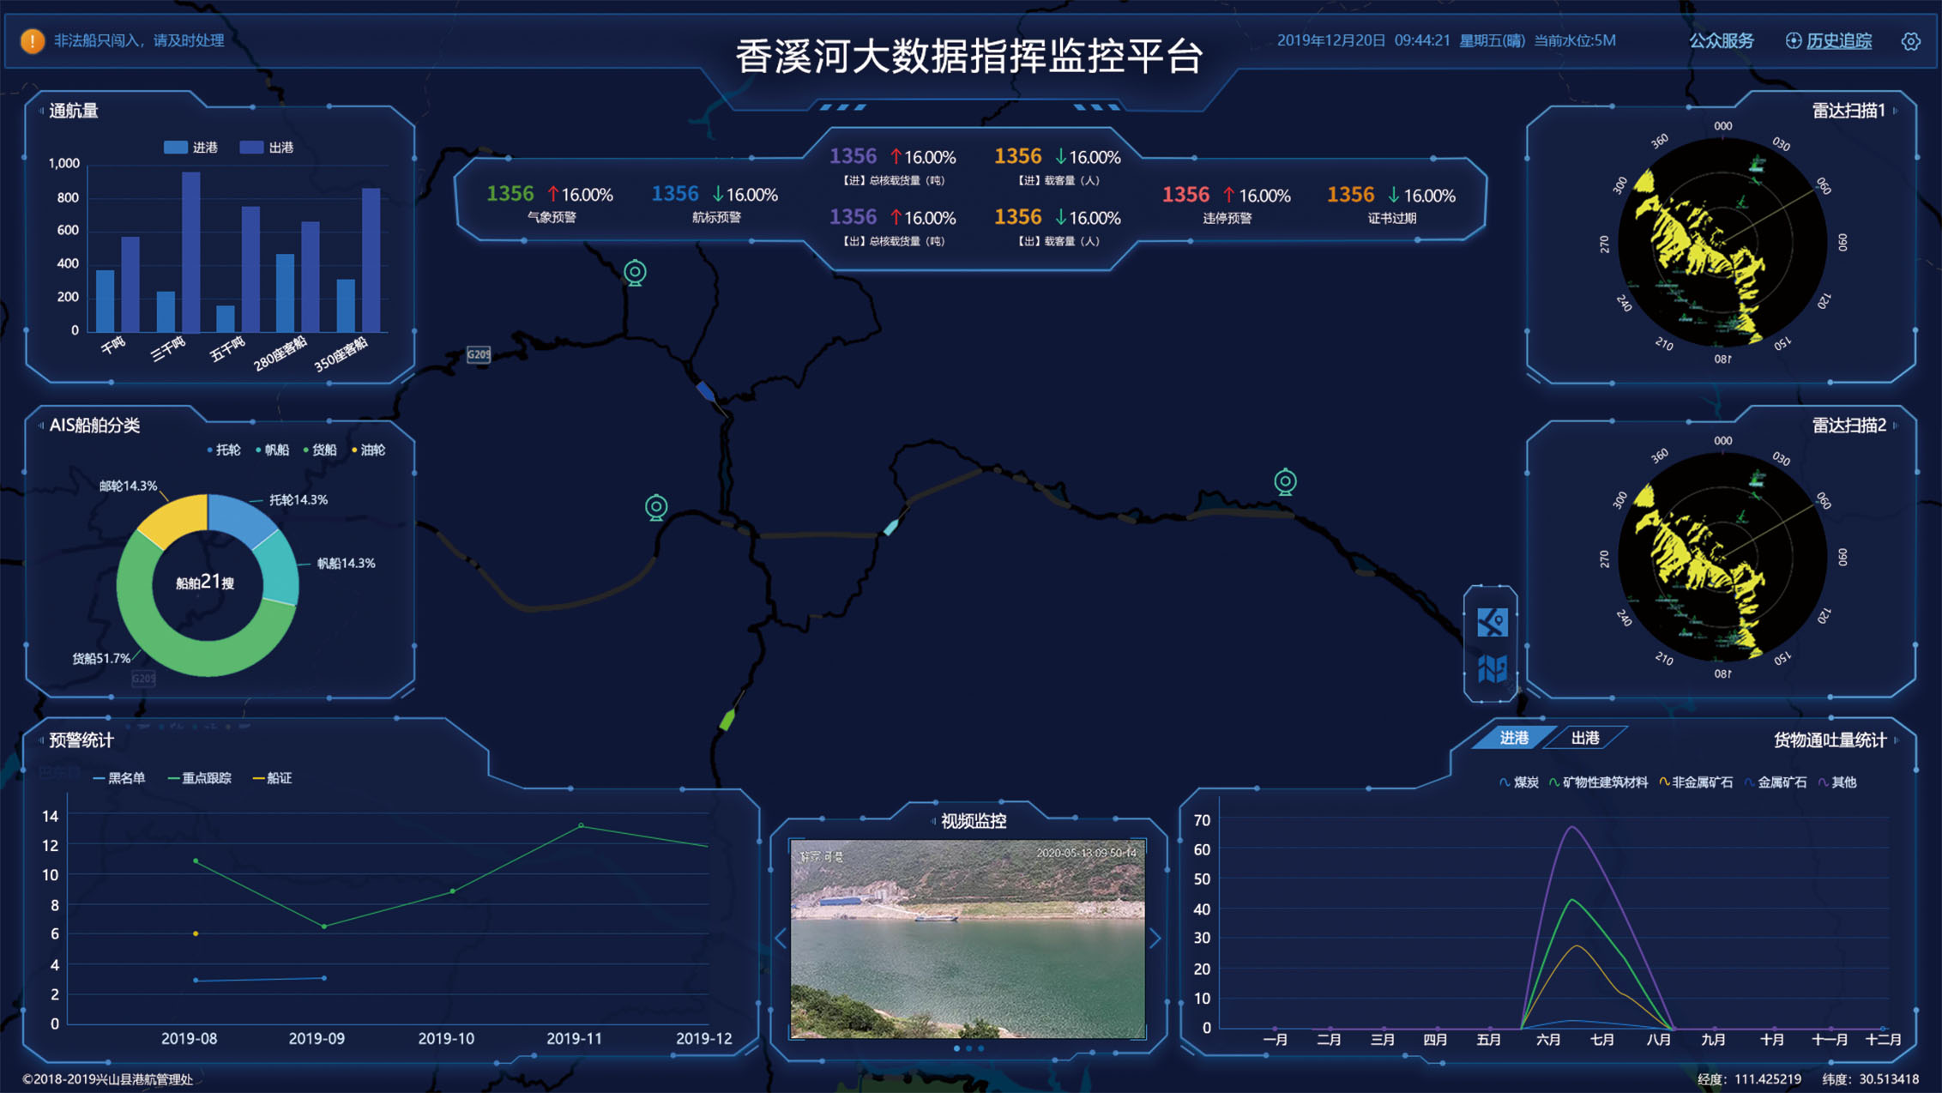Screen dimensions: 1942x1093
Task: Show next video with right arrow
Action: pos(1155,939)
